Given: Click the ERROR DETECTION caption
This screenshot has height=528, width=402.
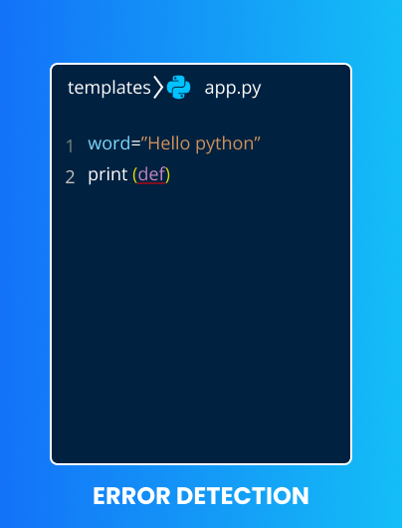Looking at the screenshot, I should (x=201, y=496).
